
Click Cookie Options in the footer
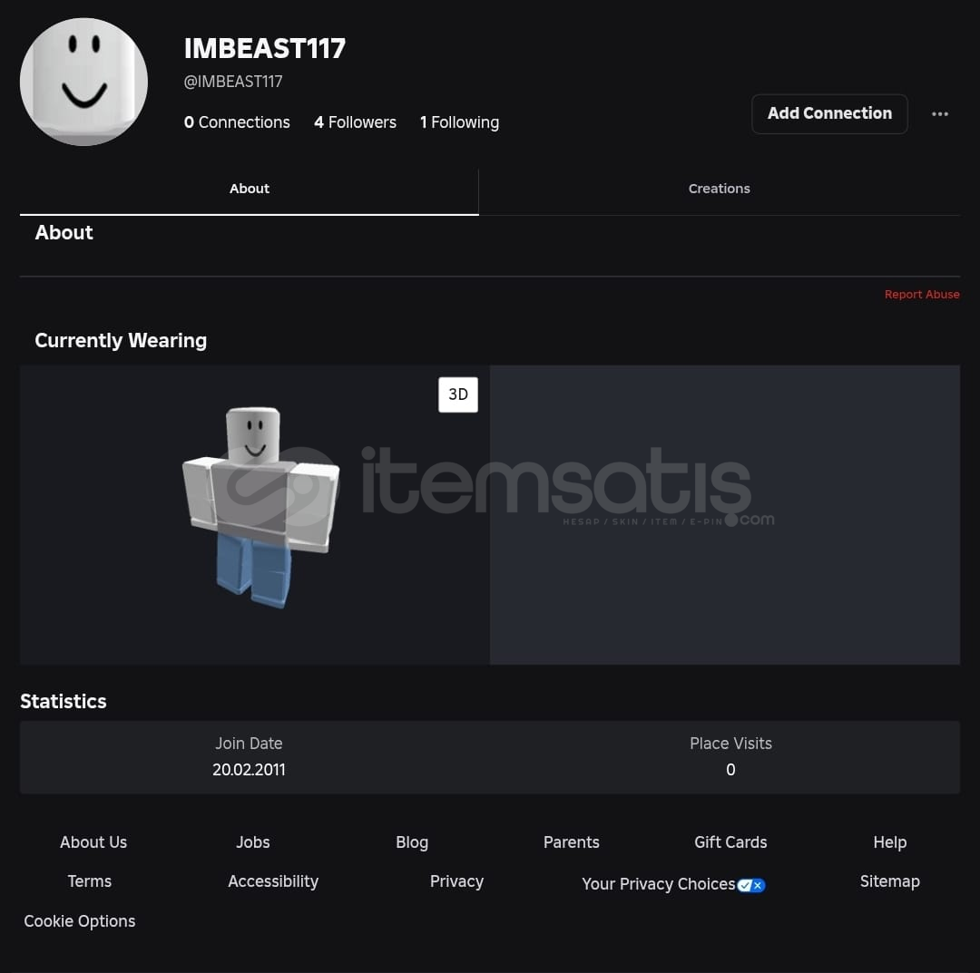tap(79, 921)
